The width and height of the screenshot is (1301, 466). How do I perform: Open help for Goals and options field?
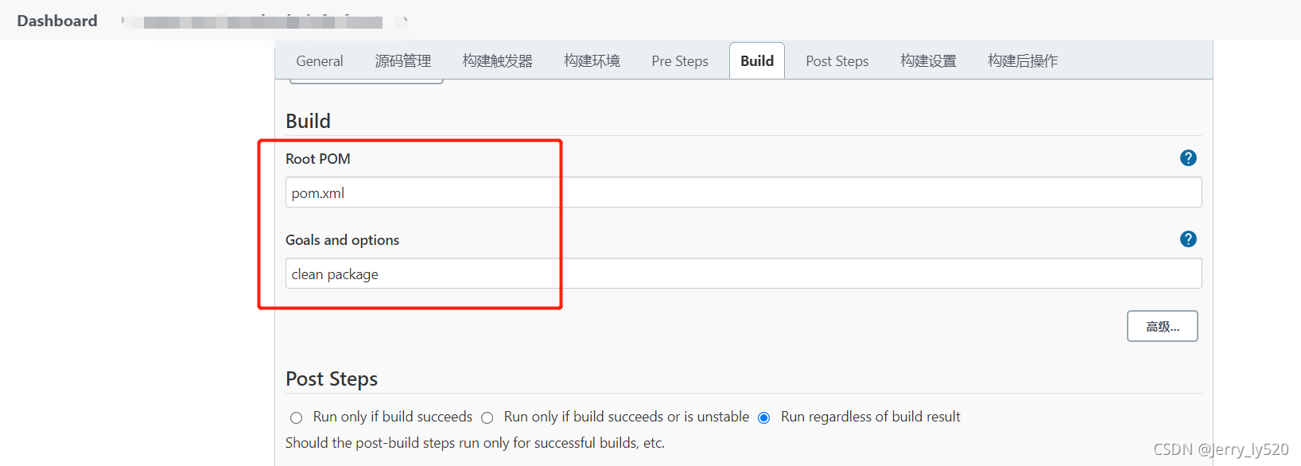(1188, 239)
